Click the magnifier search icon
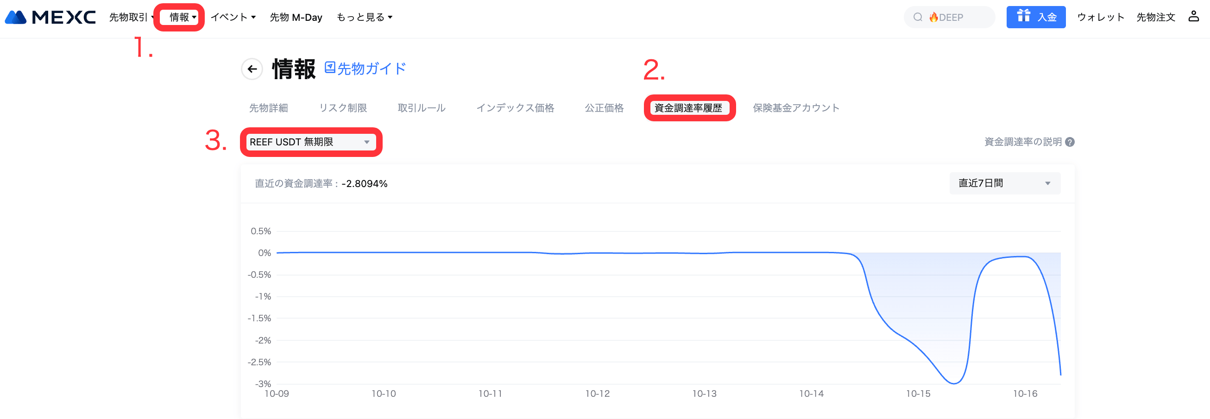Viewport: 1210px width, 419px height. pos(917,17)
